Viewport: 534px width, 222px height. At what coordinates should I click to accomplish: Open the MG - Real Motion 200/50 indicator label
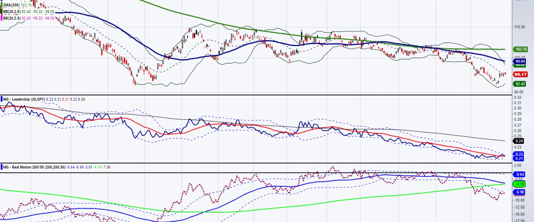coord(34,167)
